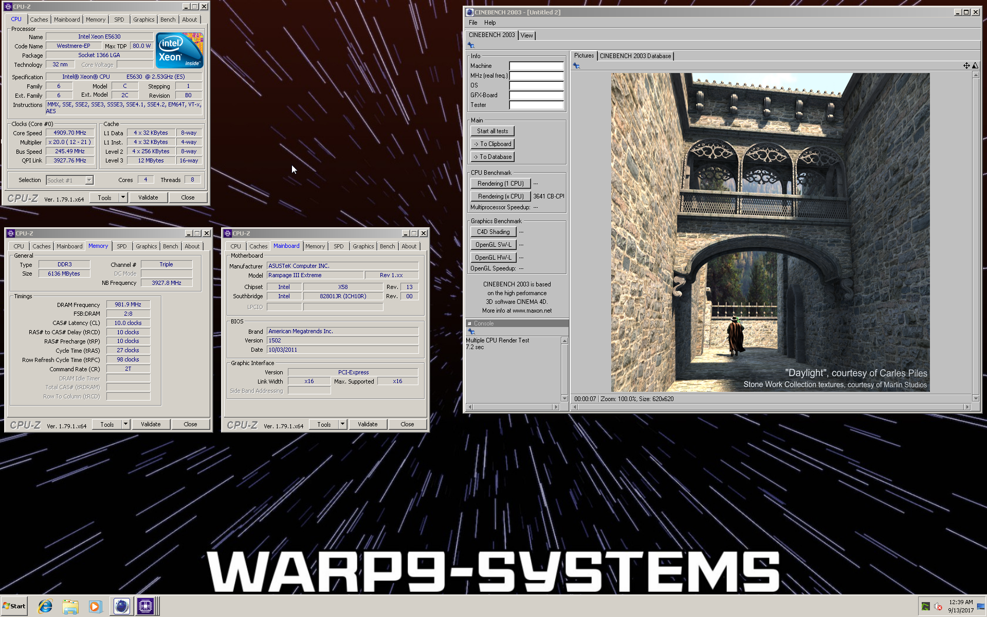987x617 pixels.
Task: Switch to CPU-Z via its taskbar icon
Action: pos(145,606)
